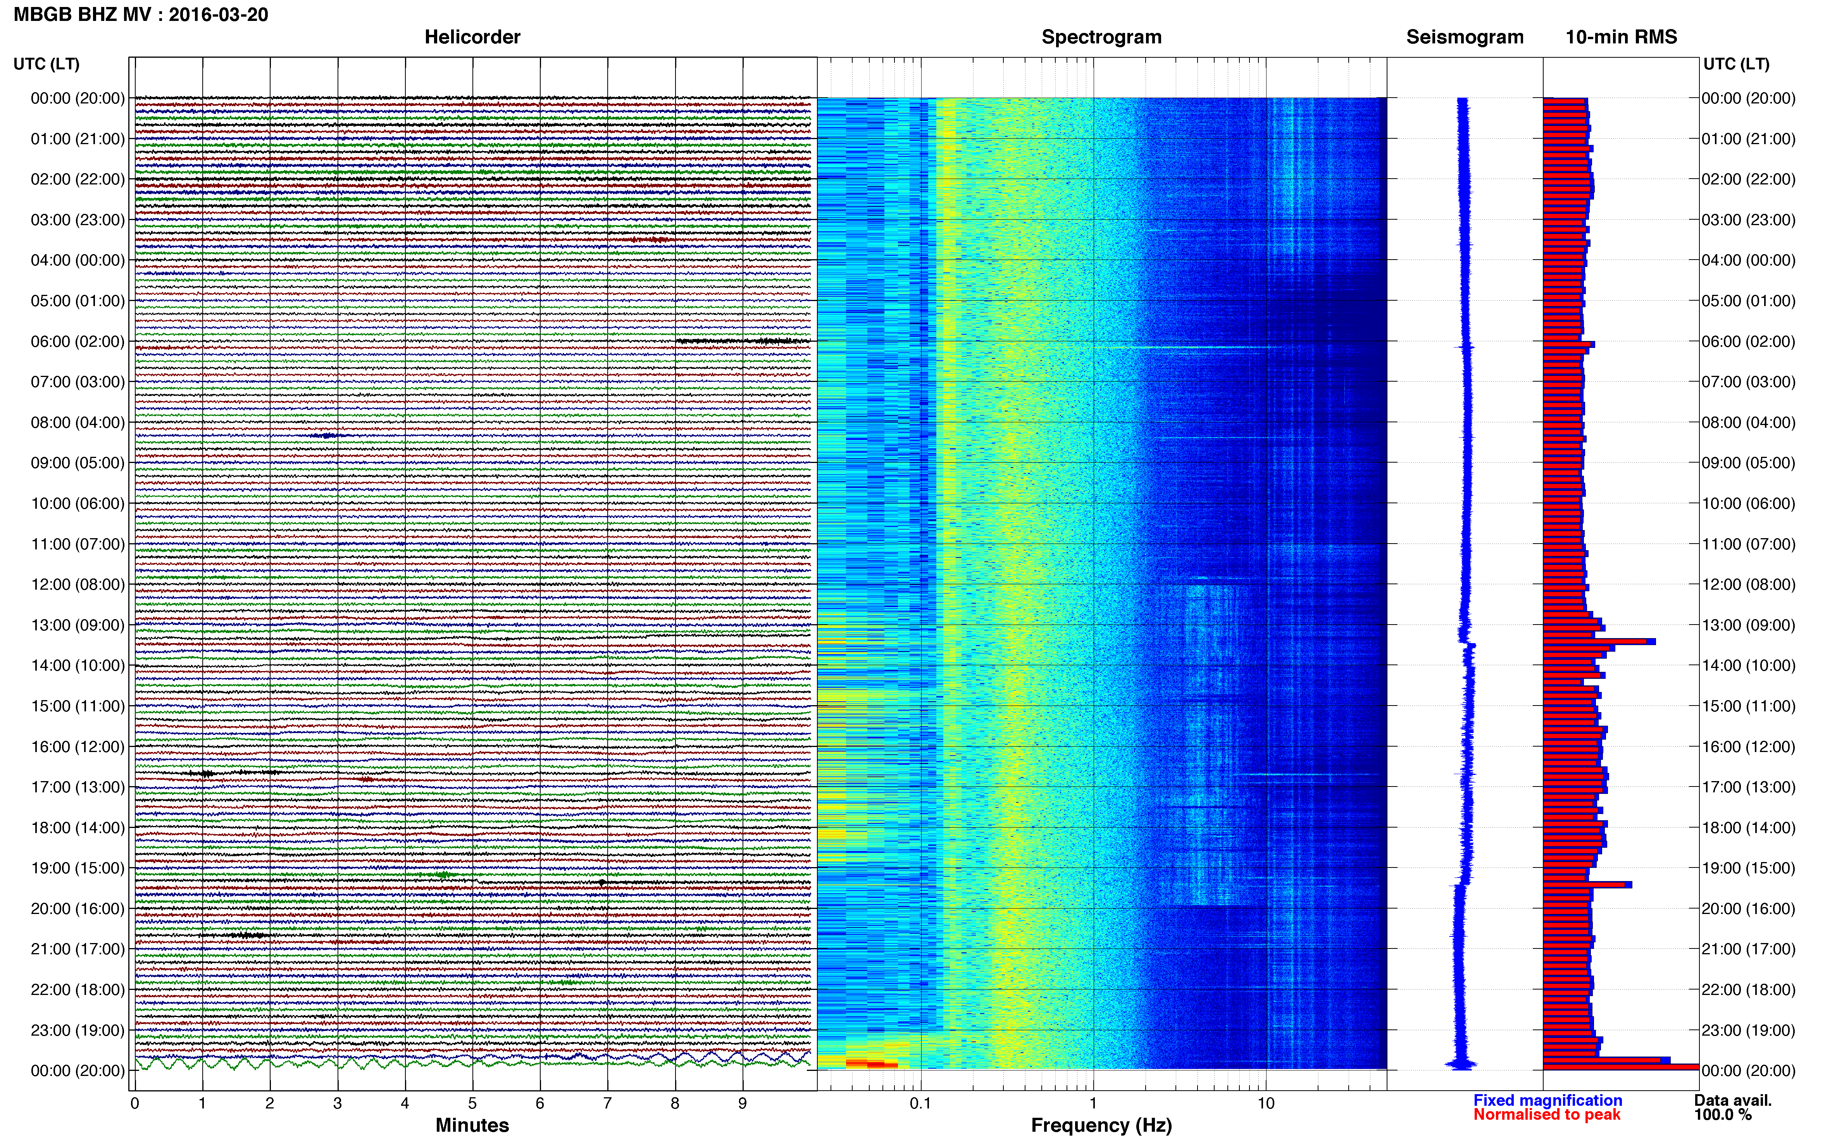The width and height of the screenshot is (1837, 1148).
Task: Click left time label '11:00 (07:00)'
Action: (78, 544)
